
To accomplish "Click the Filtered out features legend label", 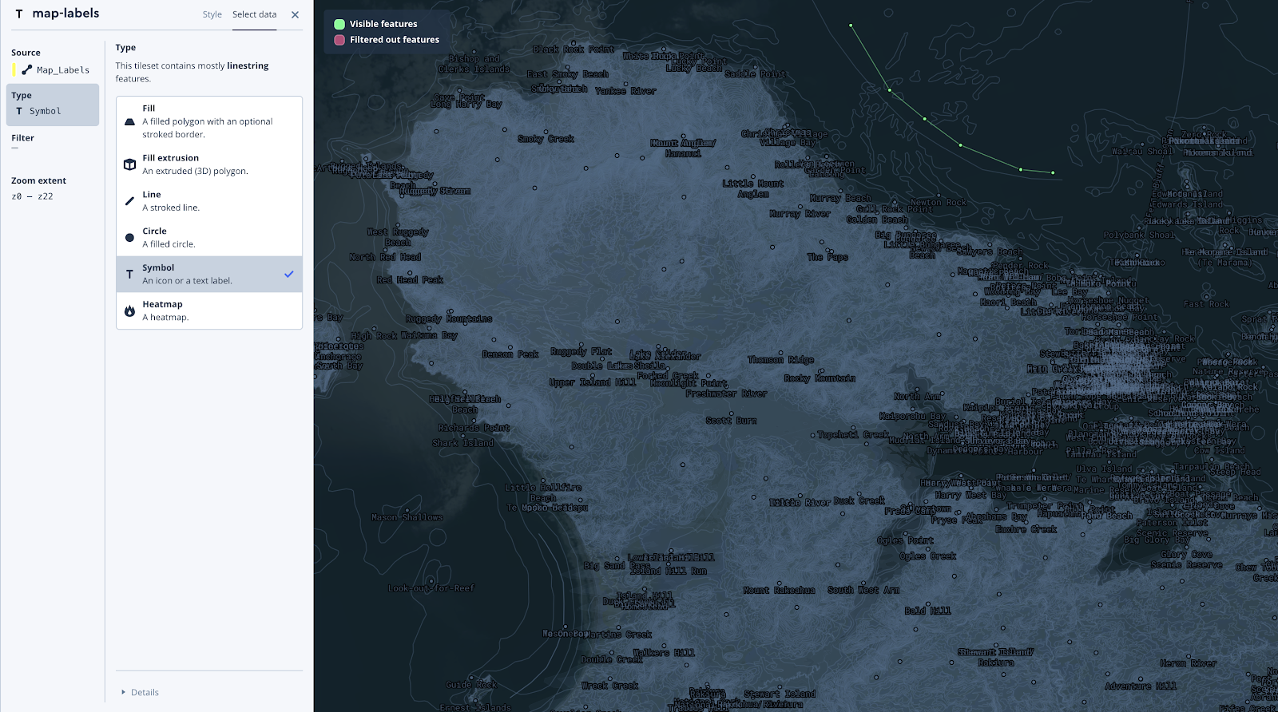I will click(395, 40).
